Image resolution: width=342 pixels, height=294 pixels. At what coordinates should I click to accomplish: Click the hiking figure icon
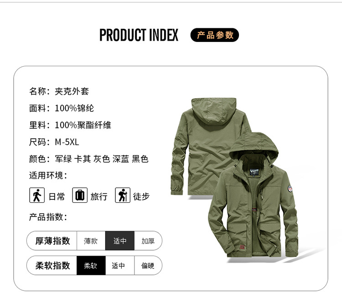tap(123, 195)
